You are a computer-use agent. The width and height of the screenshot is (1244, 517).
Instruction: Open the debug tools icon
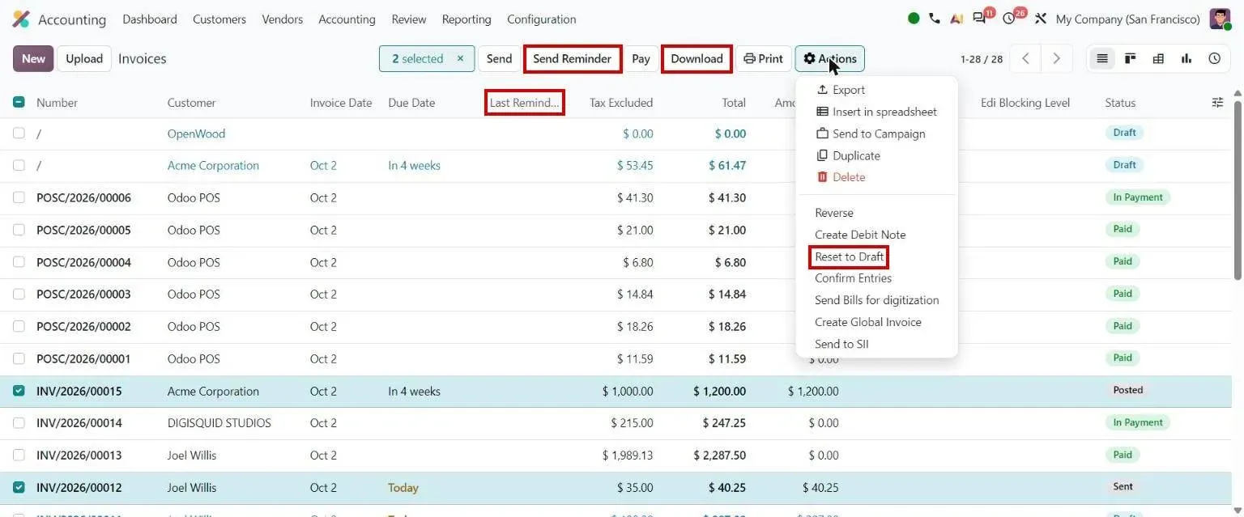click(x=1041, y=19)
